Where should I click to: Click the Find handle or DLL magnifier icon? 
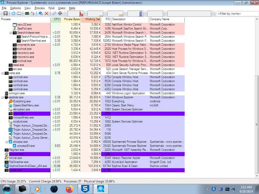tap(54, 14)
